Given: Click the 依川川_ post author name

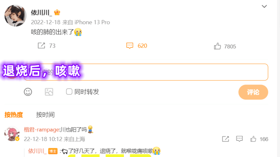Looking at the screenshot, I should (x=41, y=12).
